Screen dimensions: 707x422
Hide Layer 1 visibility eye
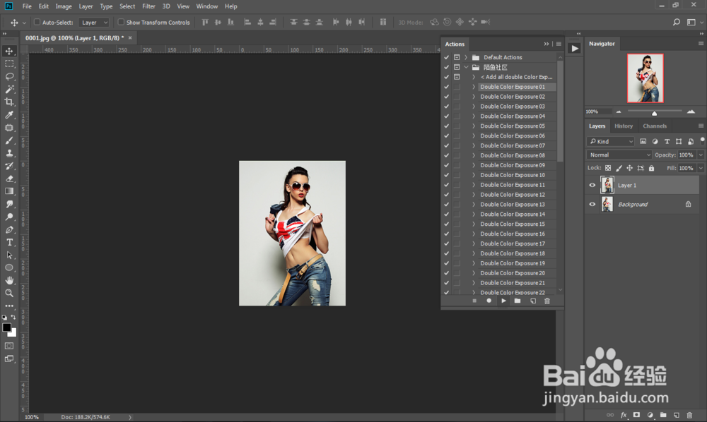click(x=592, y=185)
